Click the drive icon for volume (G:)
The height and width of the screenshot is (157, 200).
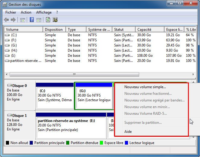(7, 45)
